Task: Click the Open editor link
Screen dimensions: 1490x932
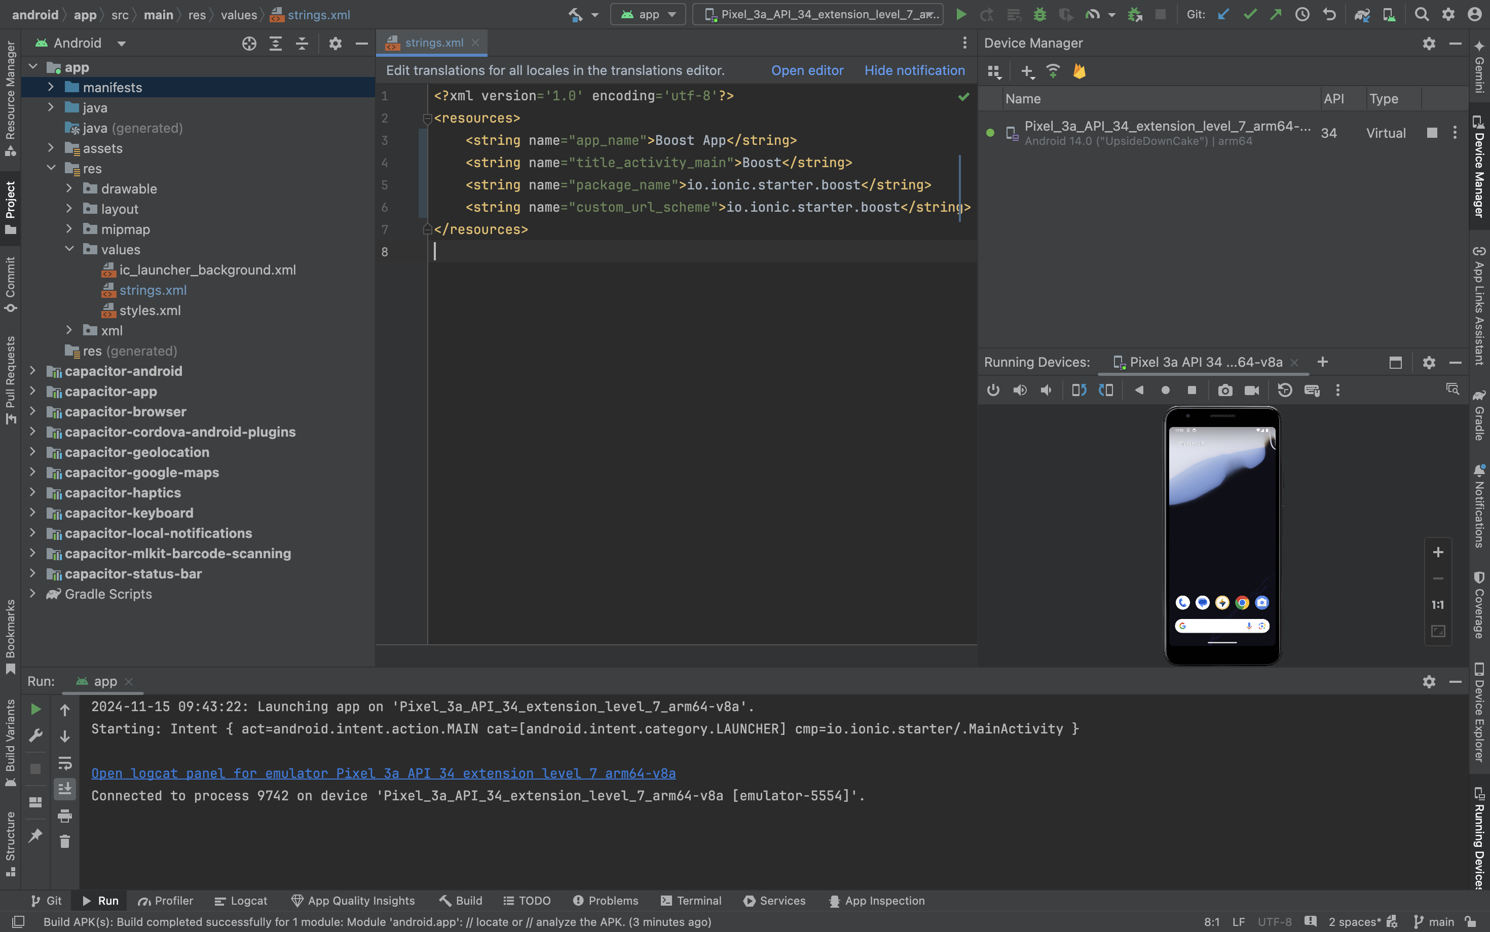Action: pyautogui.click(x=807, y=70)
